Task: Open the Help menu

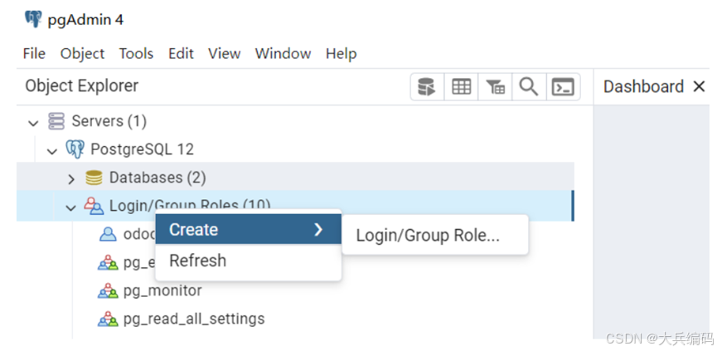Action: pyautogui.click(x=342, y=54)
